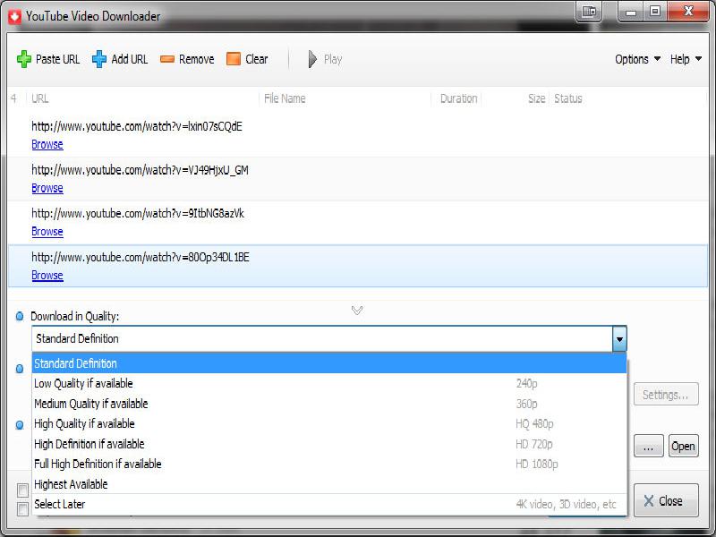Click the quality combo box dropdown arrow

619,339
